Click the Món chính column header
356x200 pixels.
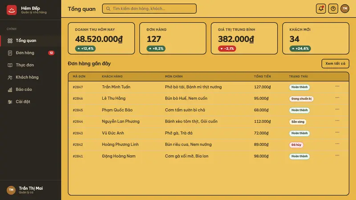174,76
